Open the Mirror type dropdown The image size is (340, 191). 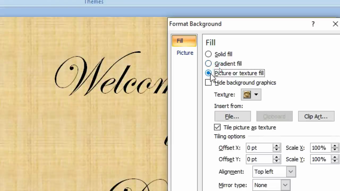click(271, 185)
